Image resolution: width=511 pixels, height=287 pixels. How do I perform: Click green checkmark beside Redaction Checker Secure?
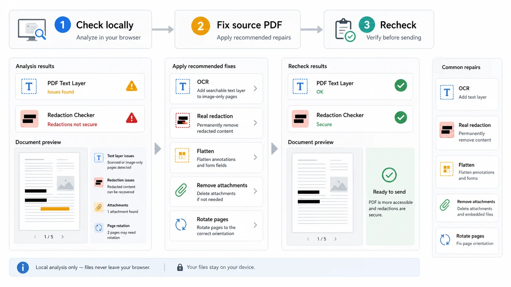[401, 117]
